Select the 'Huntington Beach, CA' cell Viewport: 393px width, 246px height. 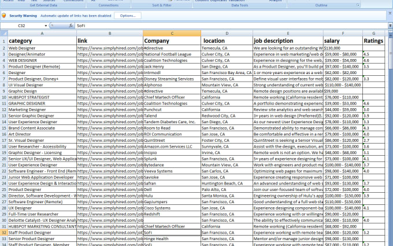click(x=227, y=183)
